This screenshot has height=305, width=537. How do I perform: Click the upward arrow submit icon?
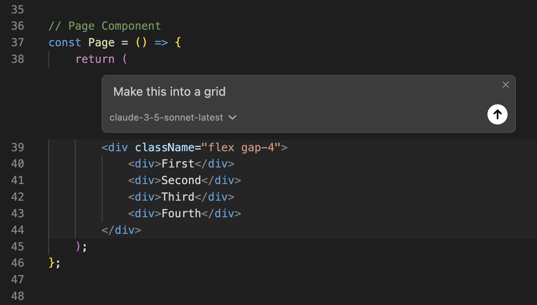click(x=497, y=114)
